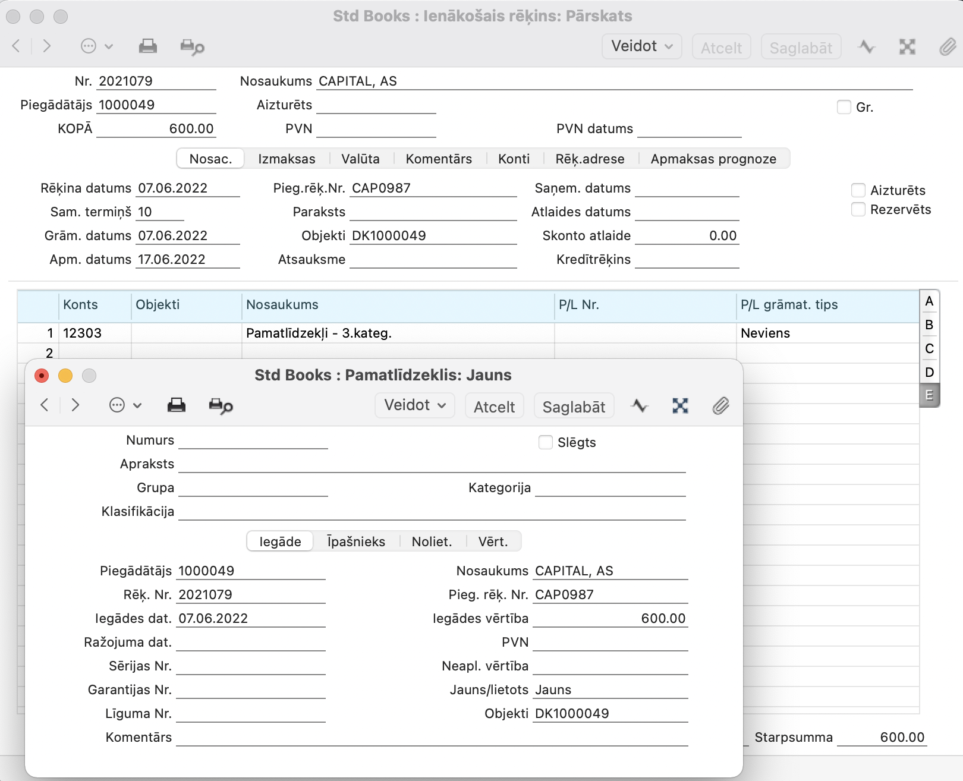Click the paperclip attachments icon in Pamatlīdzeklis window
963x781 pixels.
point(720,406)
